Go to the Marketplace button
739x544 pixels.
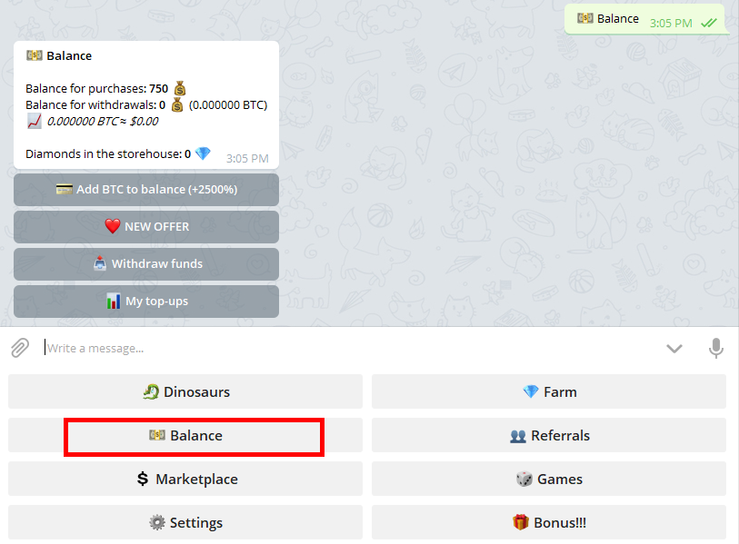coord(185,480)
